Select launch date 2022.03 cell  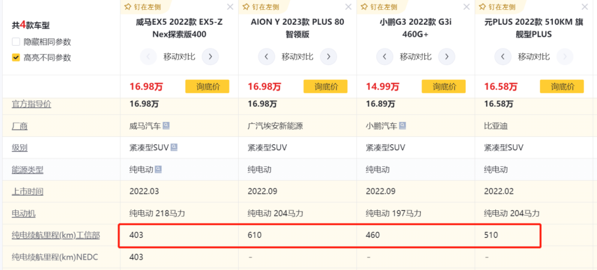pyautogui.click(x=144, y=191)
